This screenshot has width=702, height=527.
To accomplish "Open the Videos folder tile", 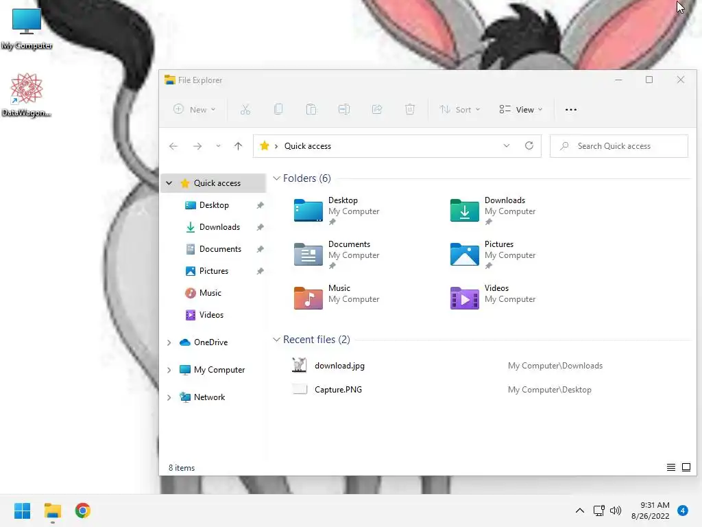I will tap(493, 298).
